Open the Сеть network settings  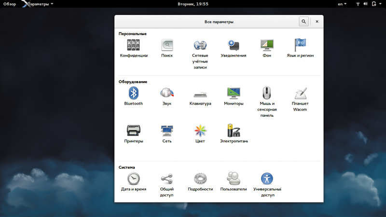pyautogui.click(x=167, y=134)
